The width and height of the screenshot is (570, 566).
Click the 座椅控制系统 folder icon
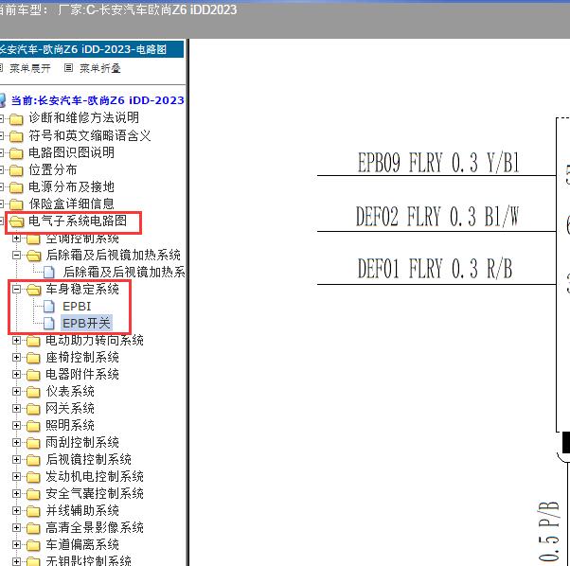[x=33, y=358]
